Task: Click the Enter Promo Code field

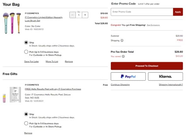Action: (142, 12)
